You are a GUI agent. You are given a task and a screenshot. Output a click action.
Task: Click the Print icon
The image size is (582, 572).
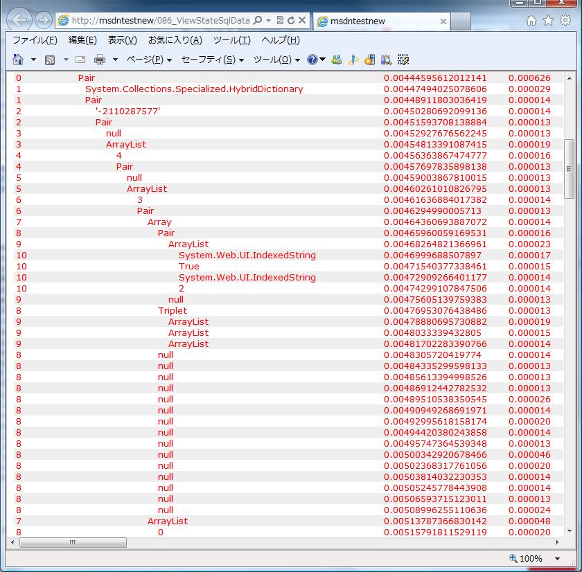coord(100,60)
